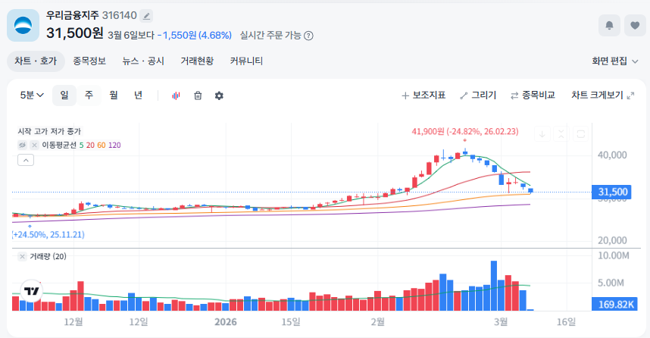Click the -1,550원 (4.68%) change text
650x338 pixels.
point(195,36)
